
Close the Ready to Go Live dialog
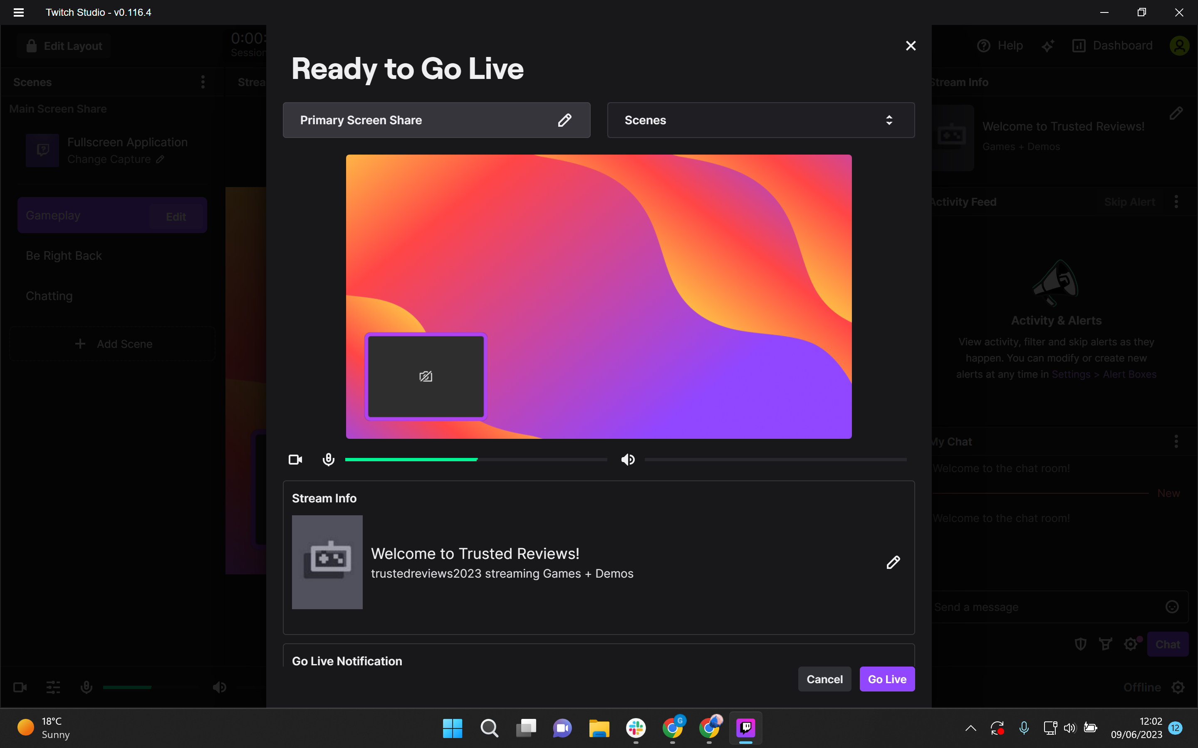[911, 46]
